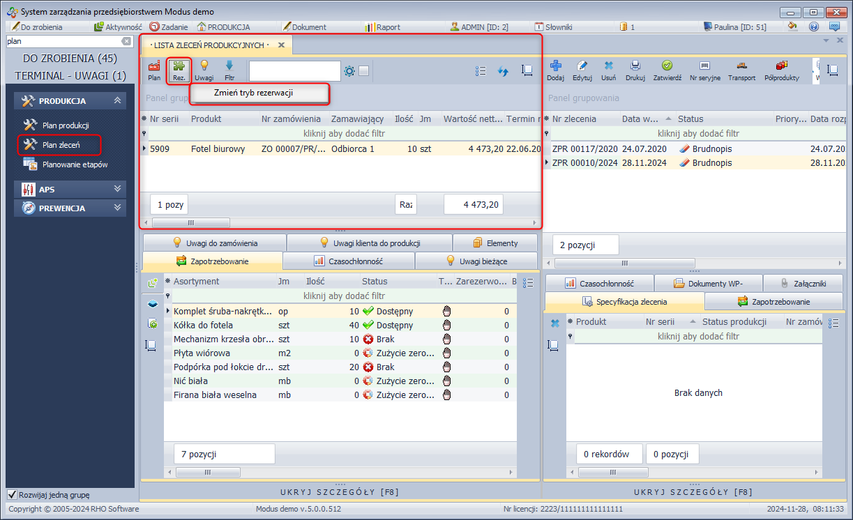Click the search field containing 'plan'
Viewport: 853px width, 520px height.
point(63,41)
